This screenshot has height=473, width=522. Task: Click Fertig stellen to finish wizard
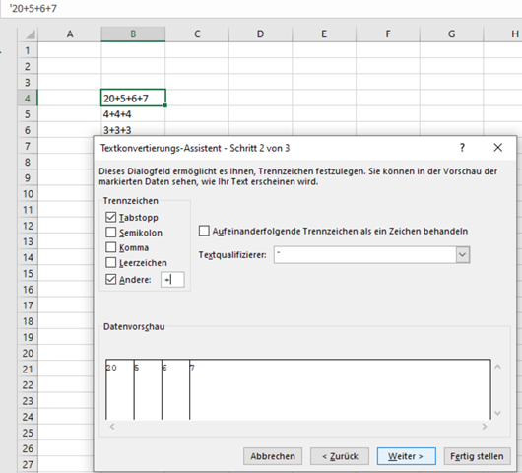coord(477,456)
